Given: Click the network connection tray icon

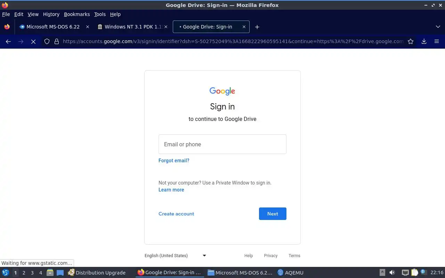Looking at the screenshot, I should [405, 273].
